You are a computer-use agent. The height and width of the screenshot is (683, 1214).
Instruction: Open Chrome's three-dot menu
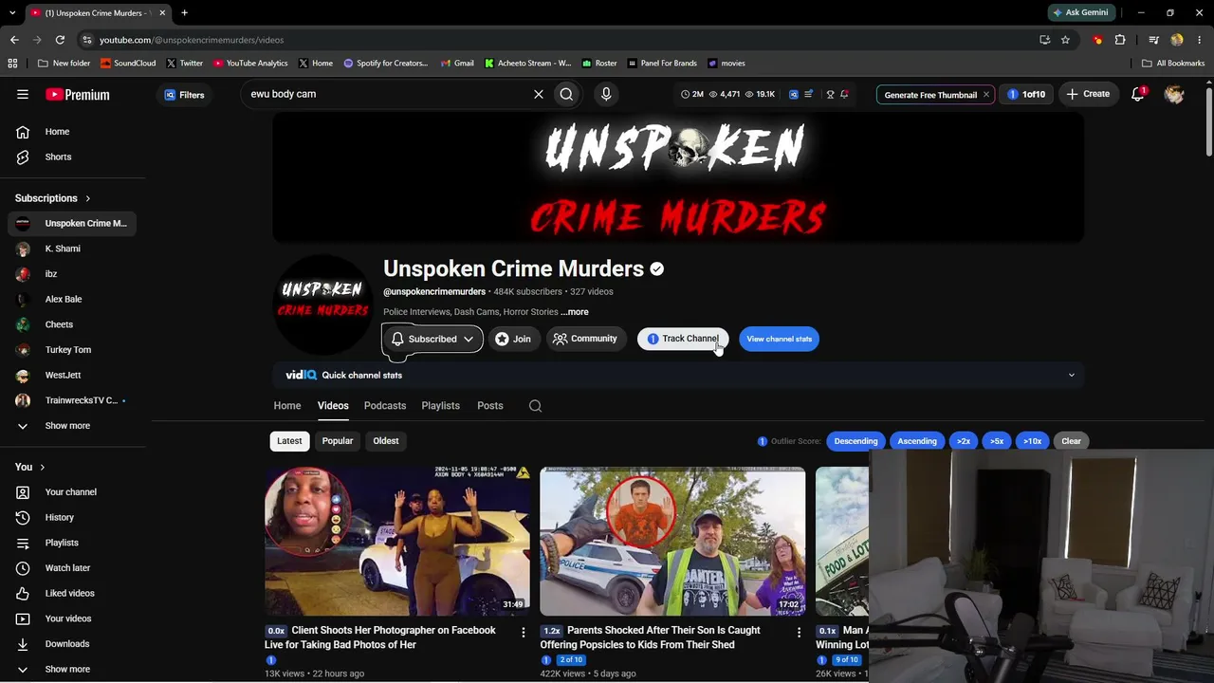pos(1200,40)
